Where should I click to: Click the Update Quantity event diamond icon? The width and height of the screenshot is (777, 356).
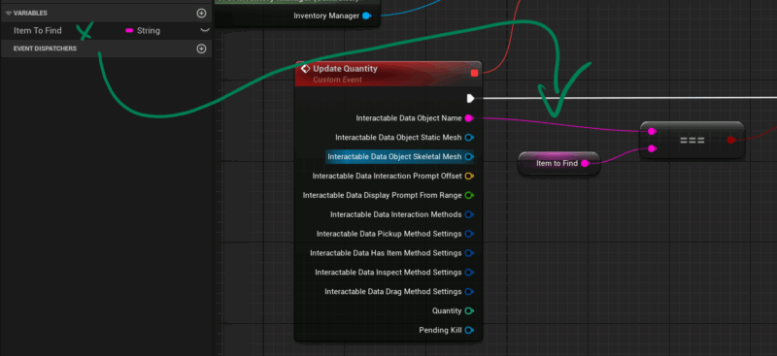coord(306,69)
